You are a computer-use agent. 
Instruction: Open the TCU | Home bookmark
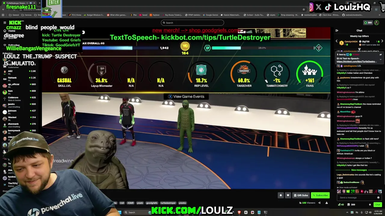click(x=75, y=15)
